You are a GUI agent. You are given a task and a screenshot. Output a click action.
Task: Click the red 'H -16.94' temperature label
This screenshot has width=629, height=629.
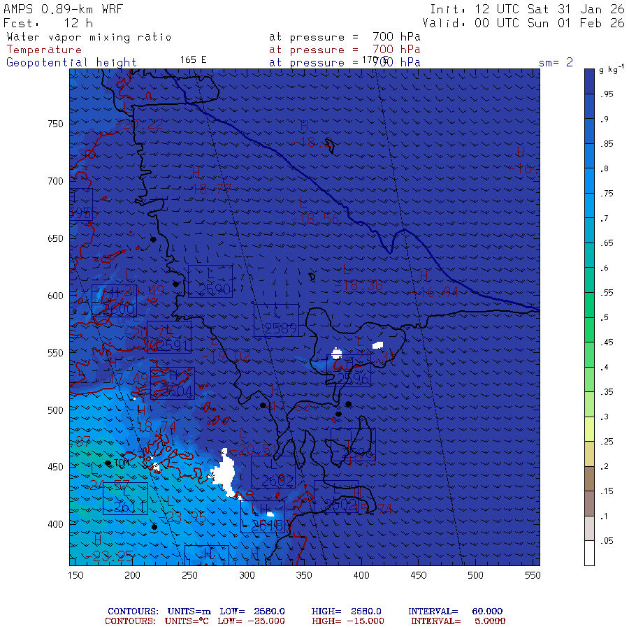pyautogui.click(x=435, y=284)
